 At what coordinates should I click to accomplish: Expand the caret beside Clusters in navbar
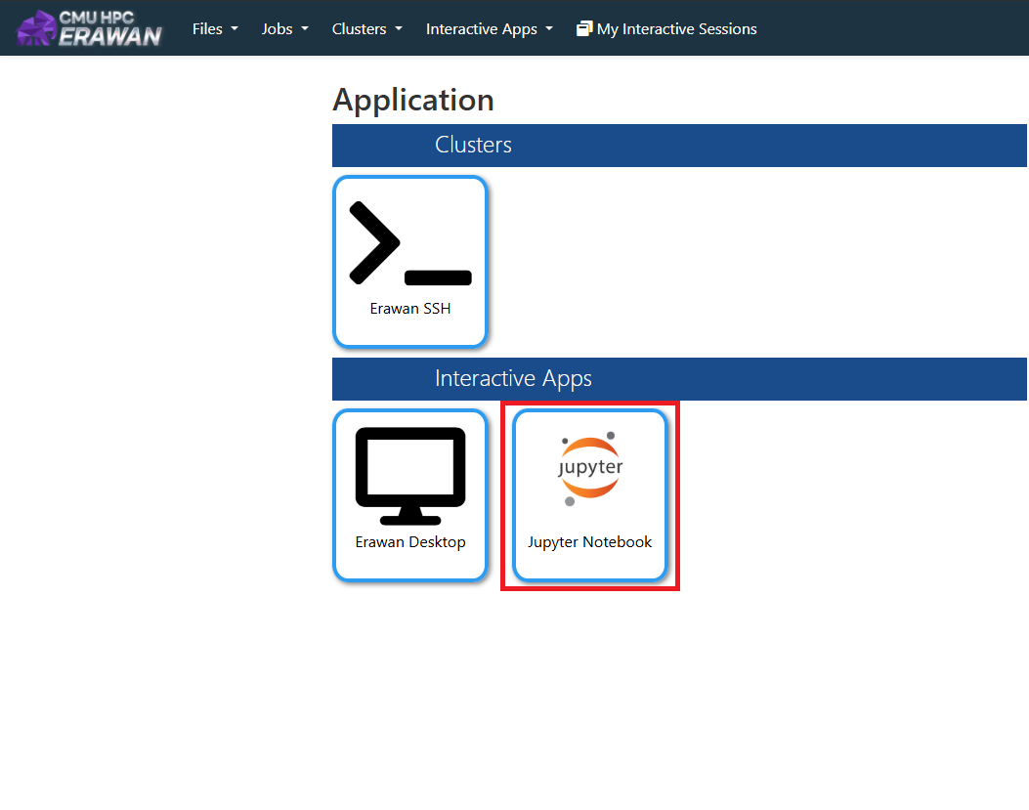pos(399,28)
